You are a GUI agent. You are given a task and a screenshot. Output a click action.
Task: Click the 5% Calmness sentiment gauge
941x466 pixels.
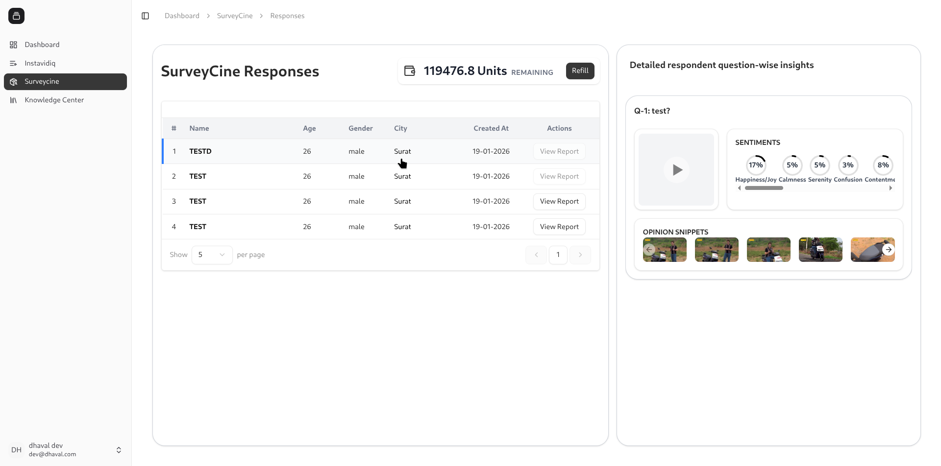click(x=792, y=165)
